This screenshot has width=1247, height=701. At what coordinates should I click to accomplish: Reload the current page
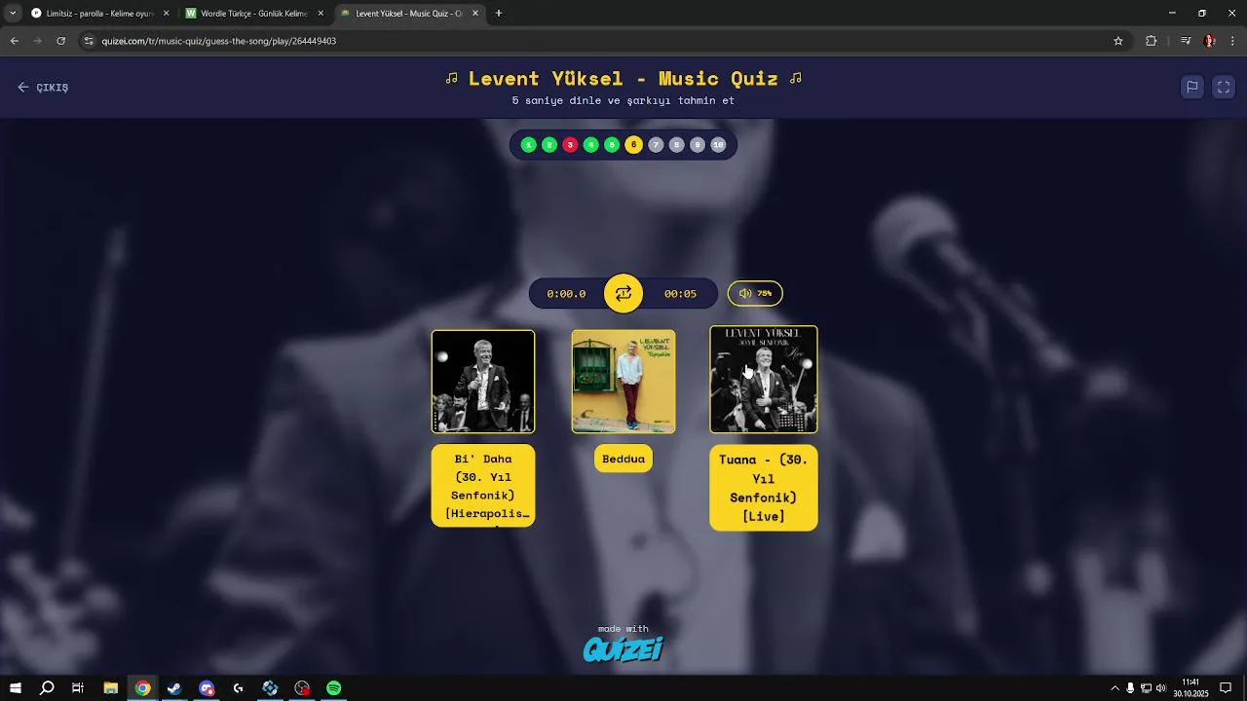coord(60,41)
